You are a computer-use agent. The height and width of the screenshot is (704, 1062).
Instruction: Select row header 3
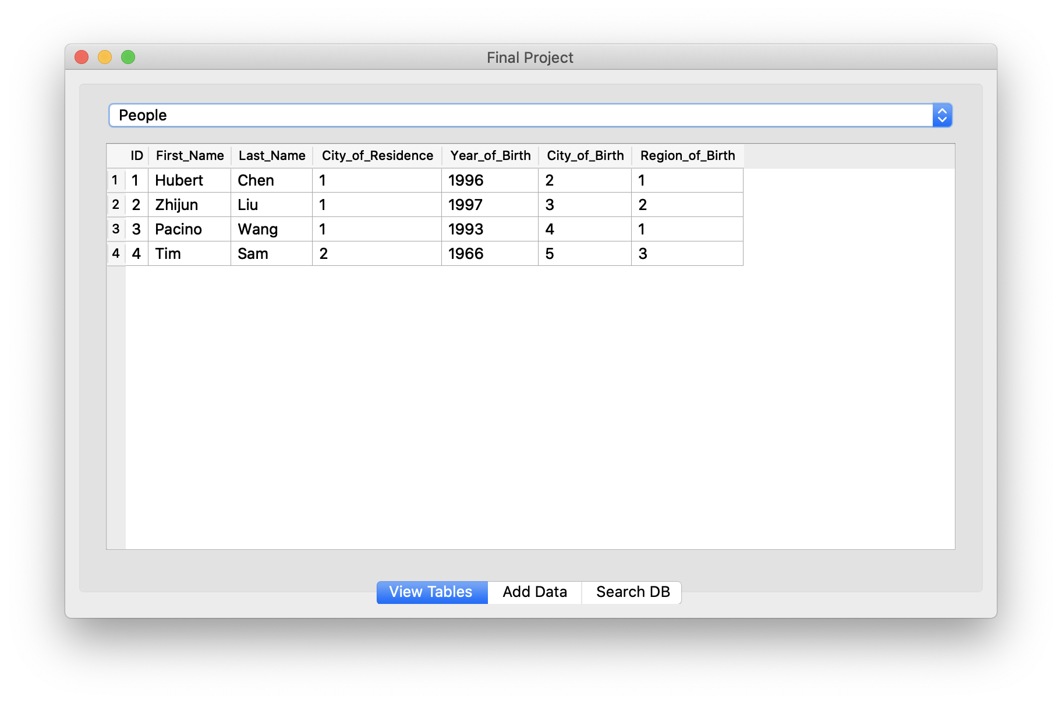click(x=116, y=229)
